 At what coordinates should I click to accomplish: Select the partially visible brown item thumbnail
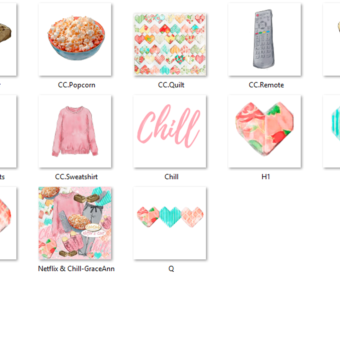[8, 39]
